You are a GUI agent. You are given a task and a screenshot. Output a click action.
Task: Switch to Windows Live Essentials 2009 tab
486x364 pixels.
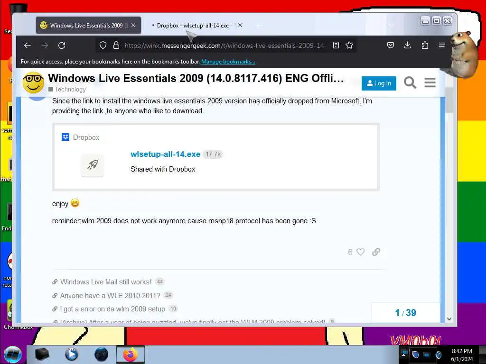pos(88,26)
